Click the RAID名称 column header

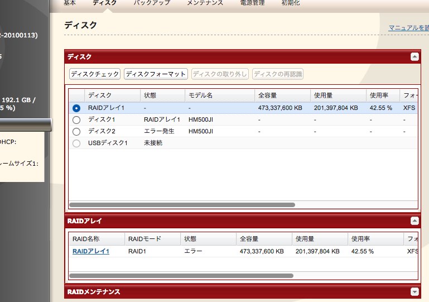click(97, 239)
